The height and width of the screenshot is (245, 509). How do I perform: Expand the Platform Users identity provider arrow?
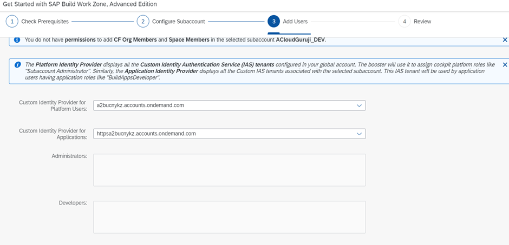tap(359, 105)
